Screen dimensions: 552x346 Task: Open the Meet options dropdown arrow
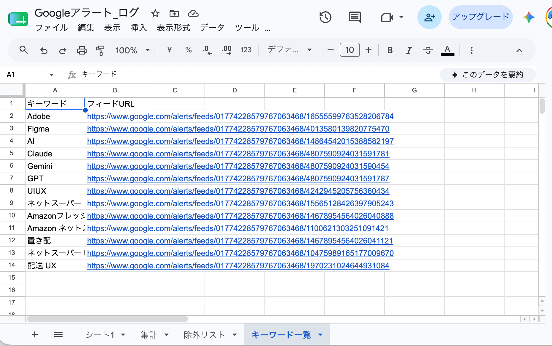[401, 17]
